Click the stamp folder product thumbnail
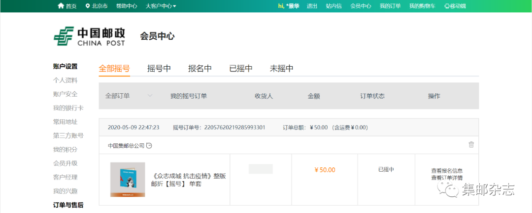Viewport: 532px width, 213px height. coord(128,180)
